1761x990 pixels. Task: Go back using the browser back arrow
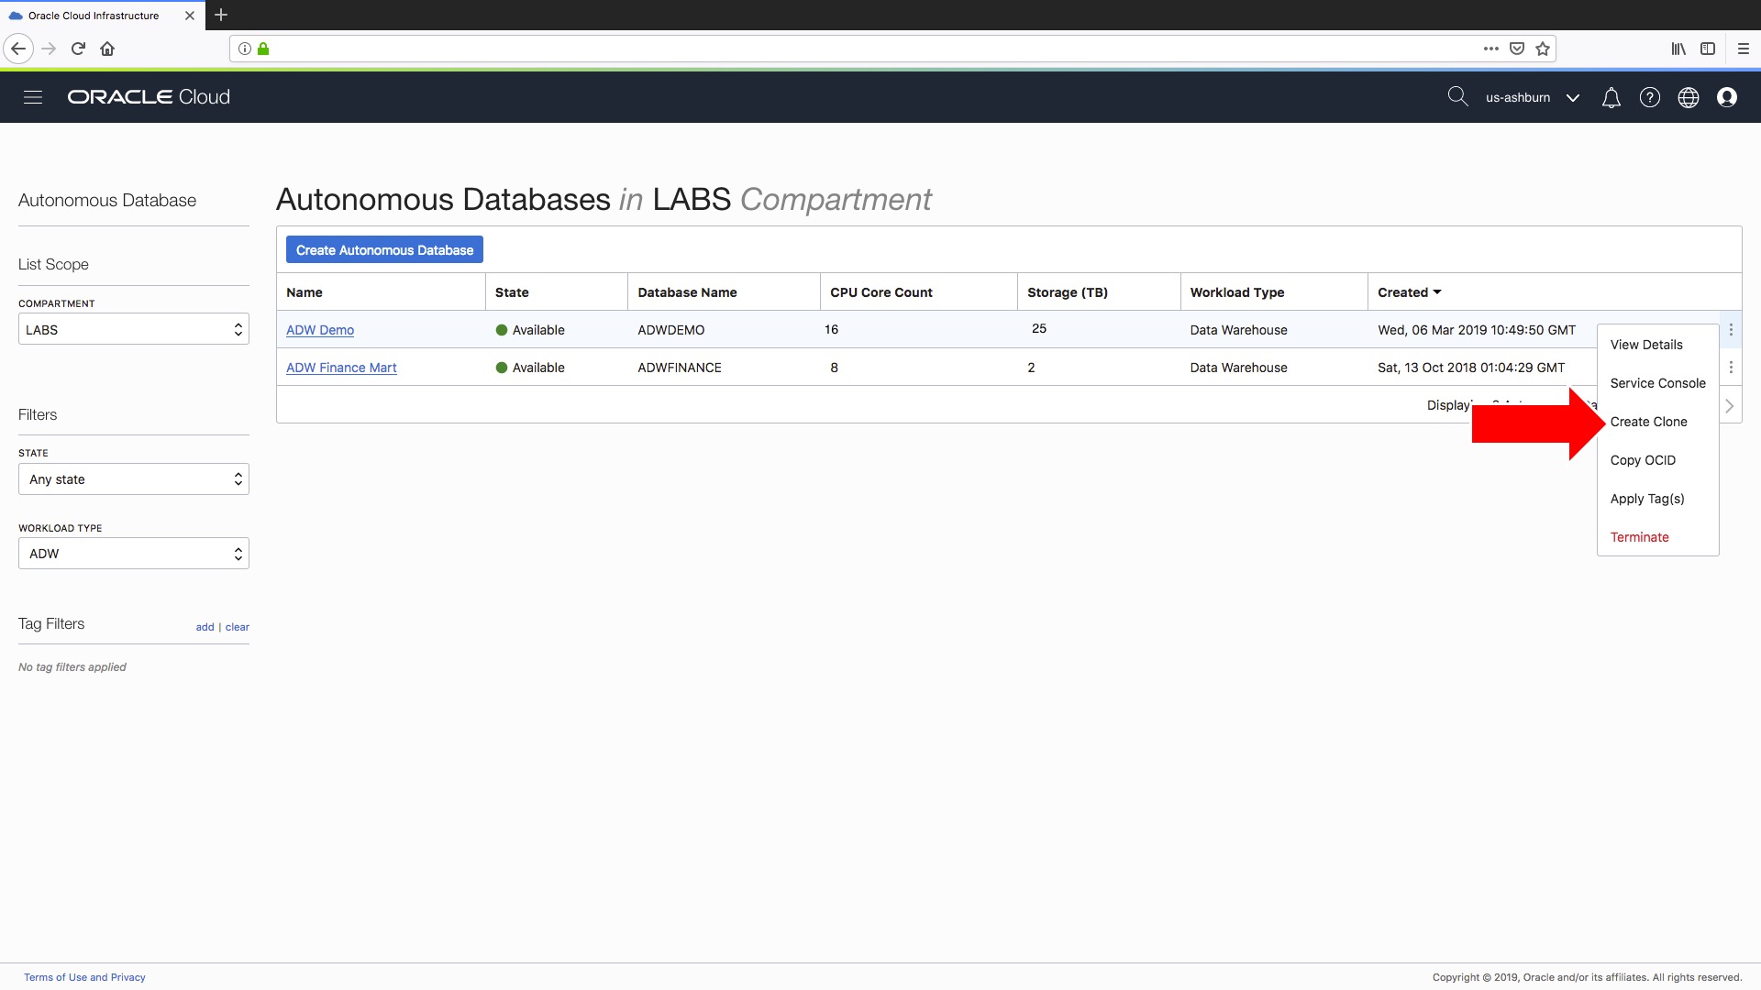pos(18,49)
